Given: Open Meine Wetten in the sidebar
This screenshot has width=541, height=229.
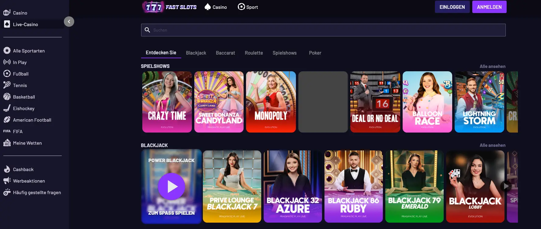Looking at the screenshot, I should (x=27, y=143).
